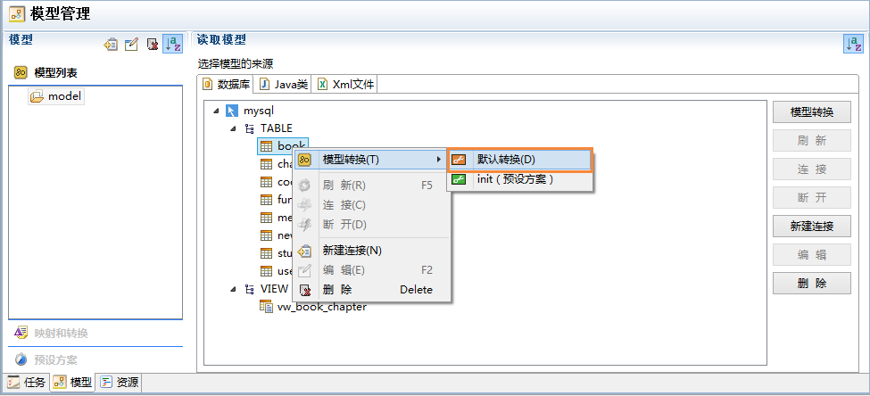
Task: Click the 断开 button on right
Action: pos(812,197)
